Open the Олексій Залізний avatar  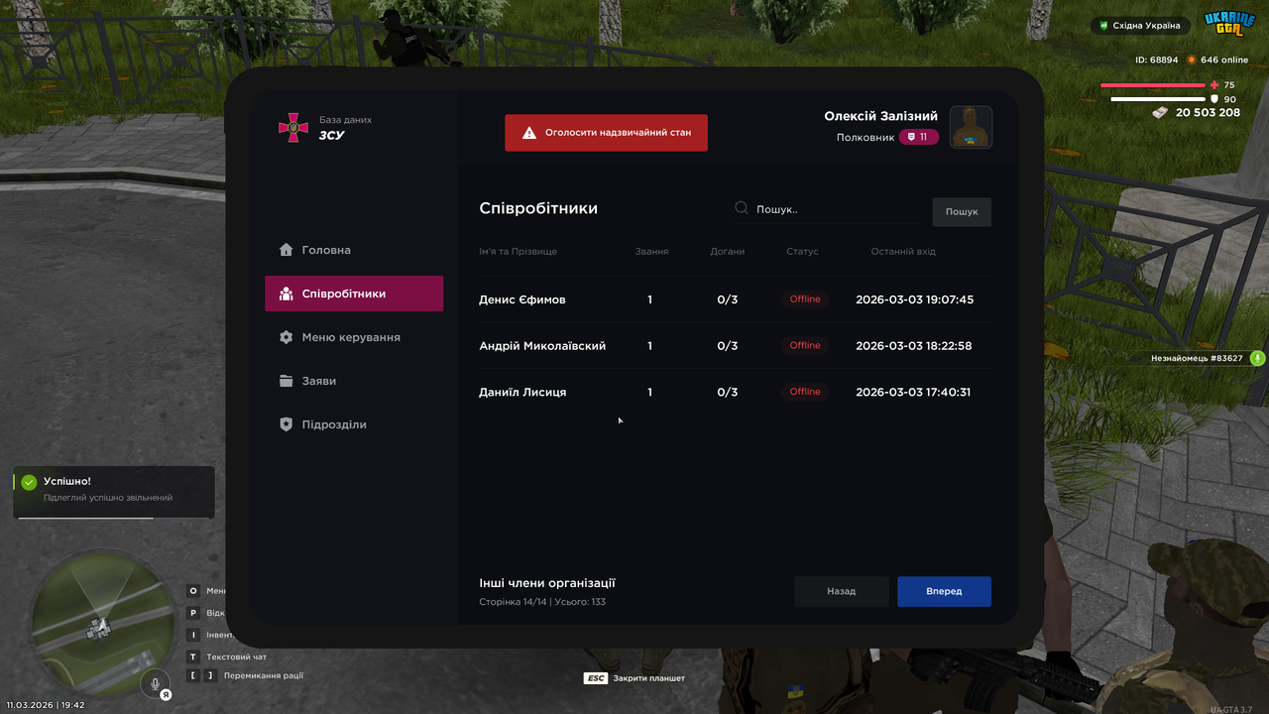click(x=972, y=127)
